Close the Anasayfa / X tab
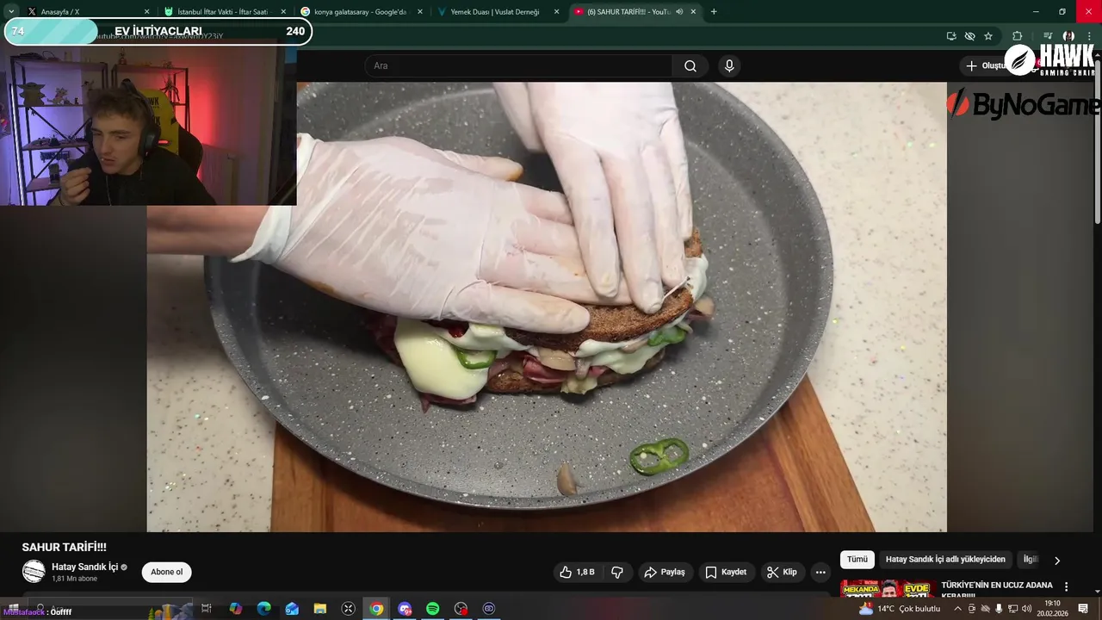The width and height of the screenshot is (1102, 620). pos(146,12)
